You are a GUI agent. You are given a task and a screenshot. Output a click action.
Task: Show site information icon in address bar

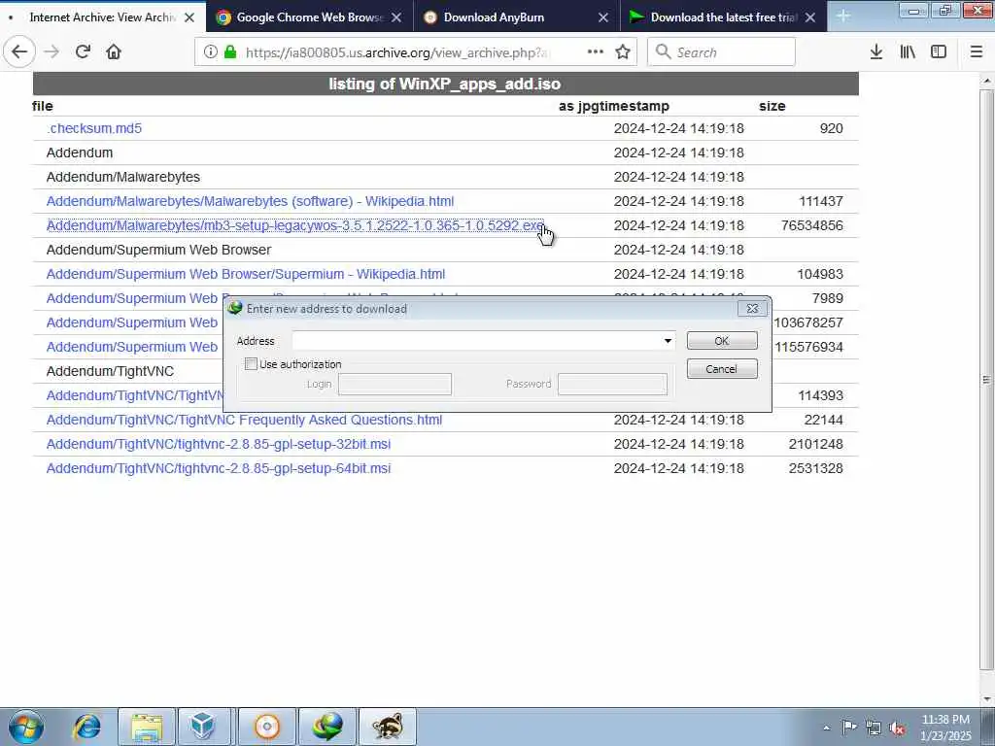click(211, 52)
